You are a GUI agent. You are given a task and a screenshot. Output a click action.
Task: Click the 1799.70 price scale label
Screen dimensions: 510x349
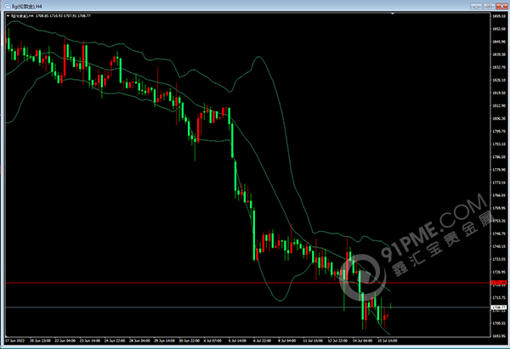(x=499, y=132)
